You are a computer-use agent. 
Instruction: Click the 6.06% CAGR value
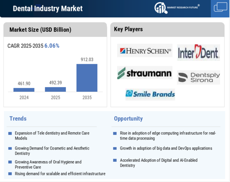point(52,45)
